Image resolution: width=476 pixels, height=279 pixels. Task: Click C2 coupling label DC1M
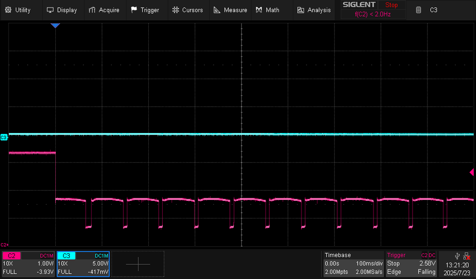(x=46, y=256)
